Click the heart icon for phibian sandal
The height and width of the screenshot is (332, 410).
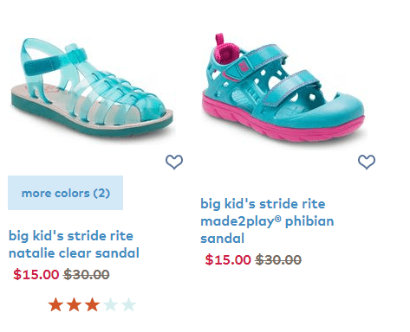coord(367,162)
